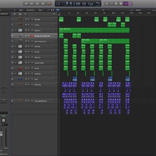Expand the nothing track stack

point(16,73)
